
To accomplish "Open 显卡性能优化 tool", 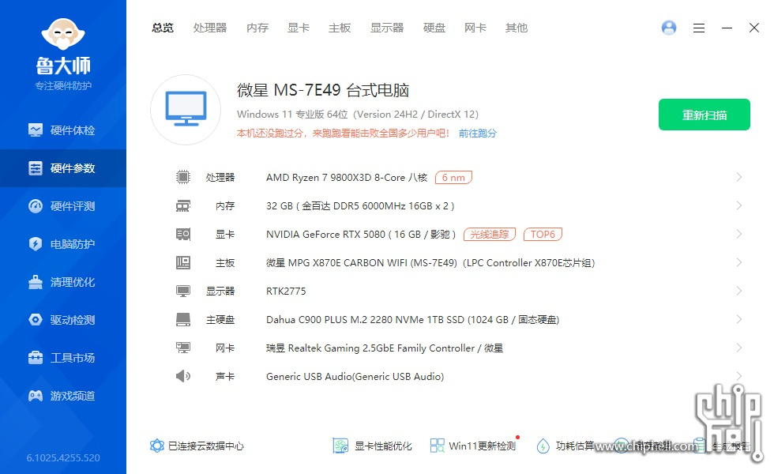I will [373, 446].
